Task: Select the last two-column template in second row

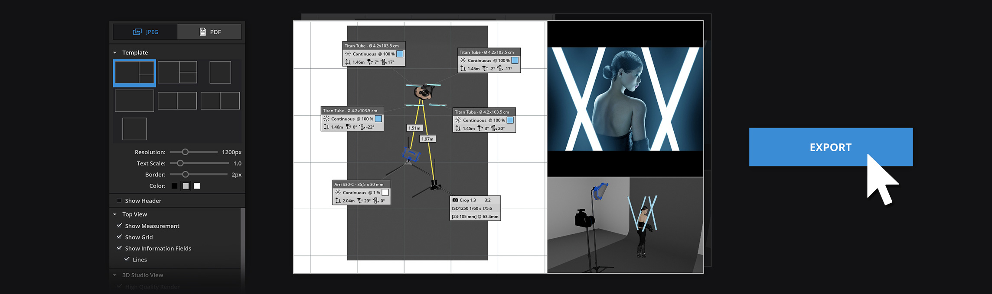Action: click(220, 101)
